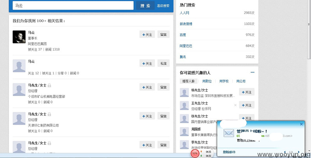Open the first 马云 name link
This screenshot has width=311, height=158.
tap(31, 33)
